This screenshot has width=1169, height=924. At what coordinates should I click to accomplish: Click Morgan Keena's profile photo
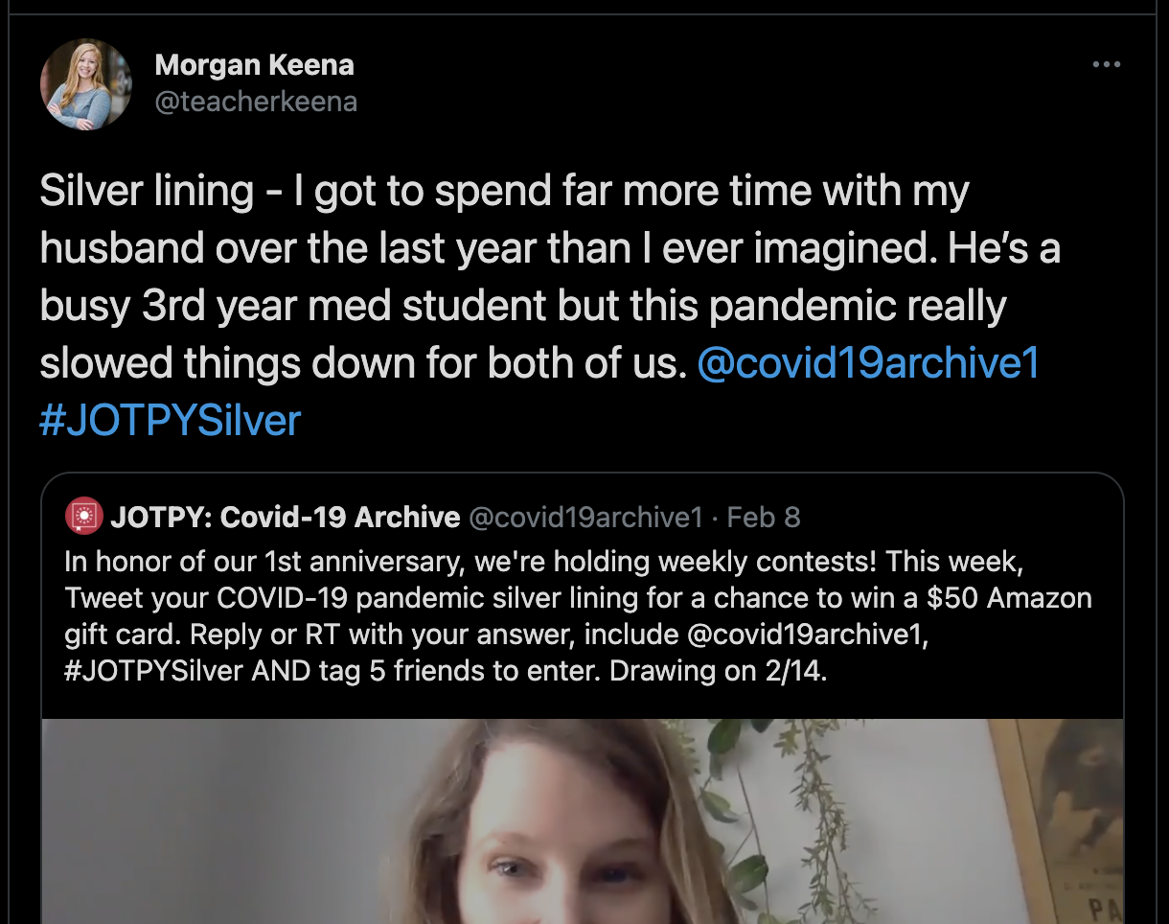[85, 84]
